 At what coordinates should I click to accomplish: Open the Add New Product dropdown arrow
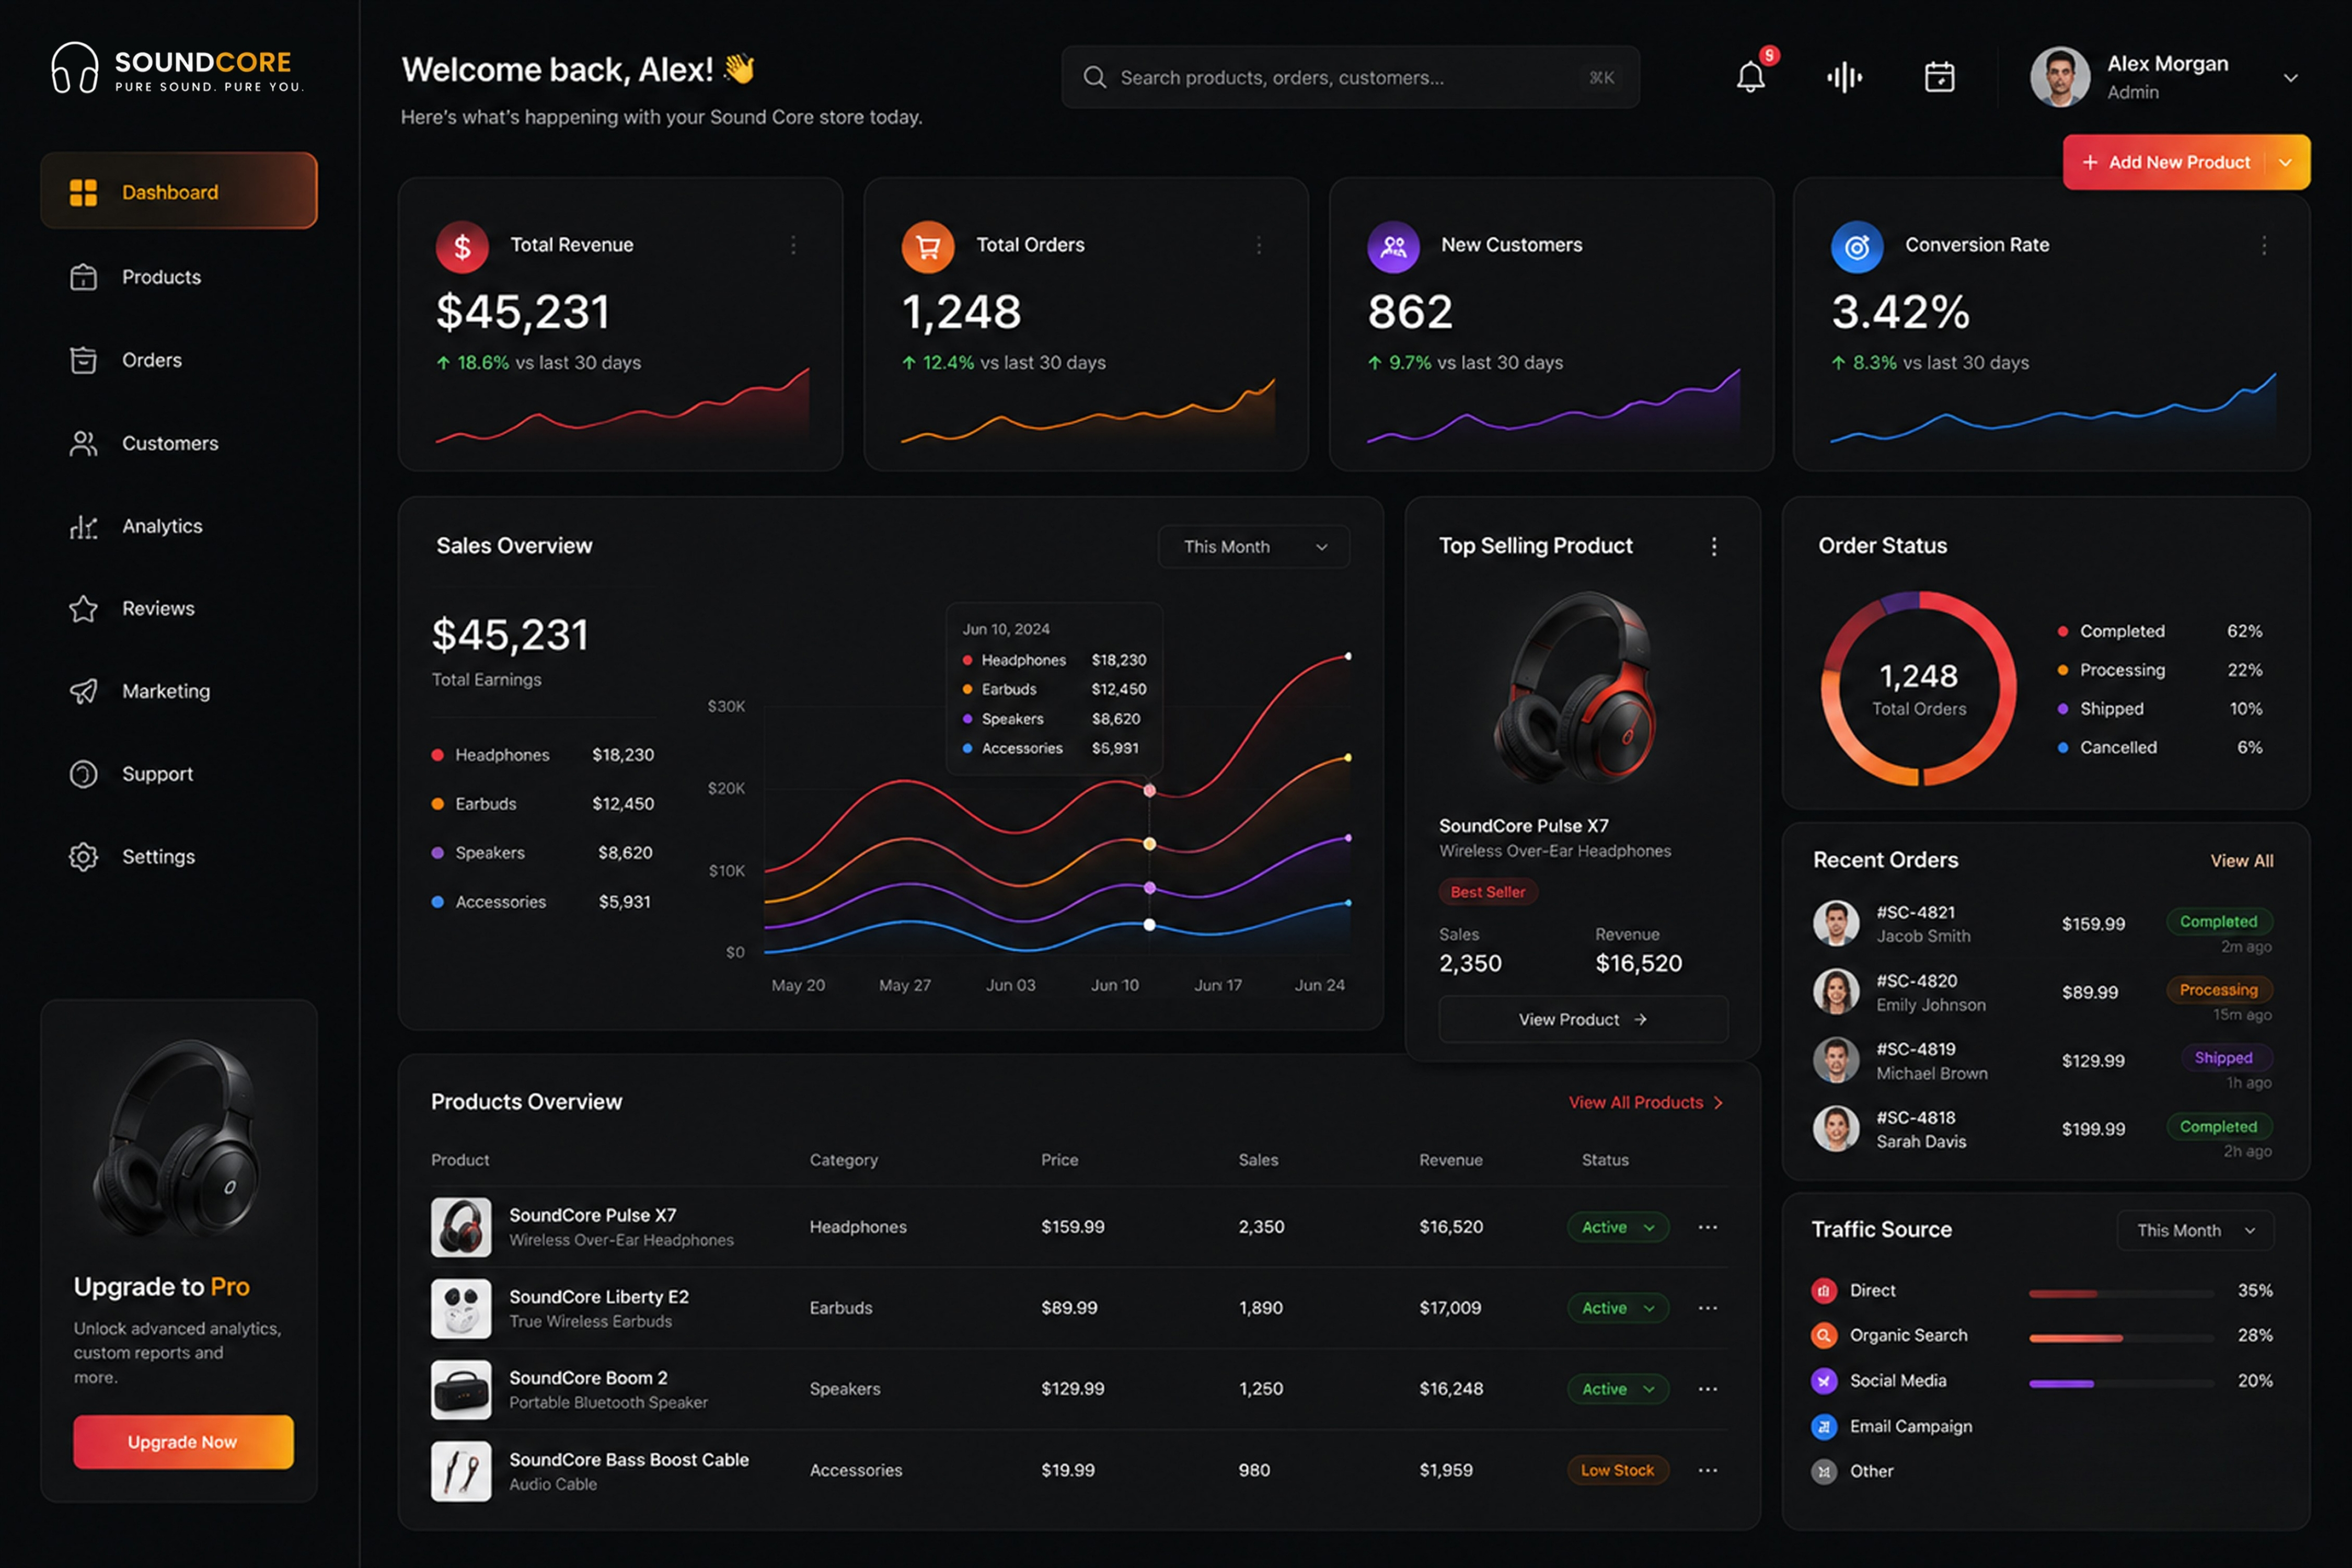2286,162
